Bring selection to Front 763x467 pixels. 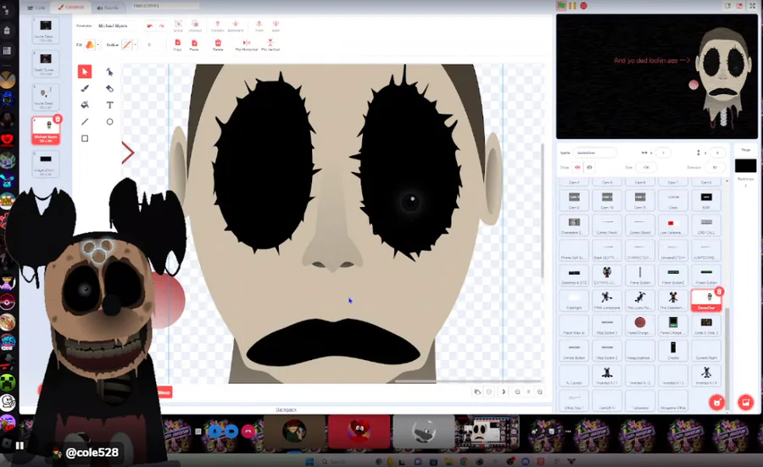coord(259,25)
